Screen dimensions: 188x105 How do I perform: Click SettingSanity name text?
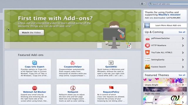click(x=158, y=60)
